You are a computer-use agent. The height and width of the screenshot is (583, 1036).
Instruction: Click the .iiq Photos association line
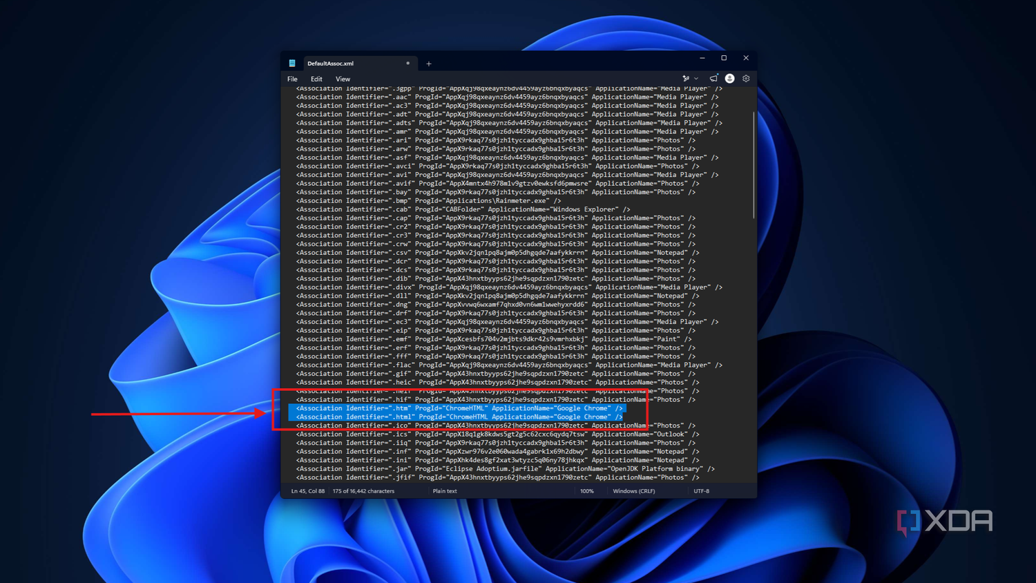coord(496,443)
